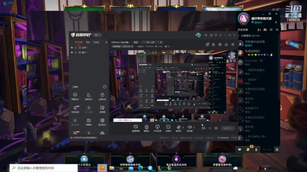Open the 弹幕秀 tool
This screenshot has height=172, width=307.
[89, 122]
